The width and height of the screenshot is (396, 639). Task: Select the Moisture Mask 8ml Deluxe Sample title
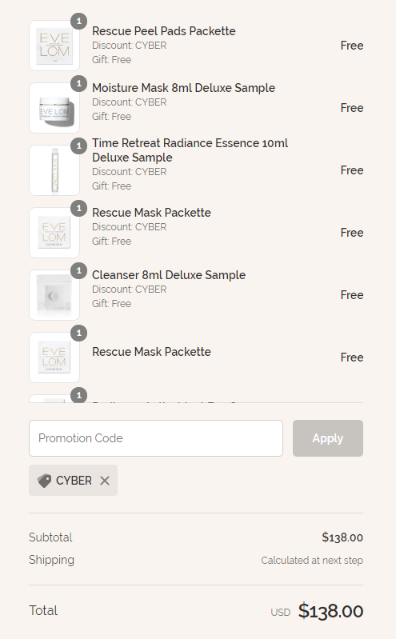tap(183, 88)
